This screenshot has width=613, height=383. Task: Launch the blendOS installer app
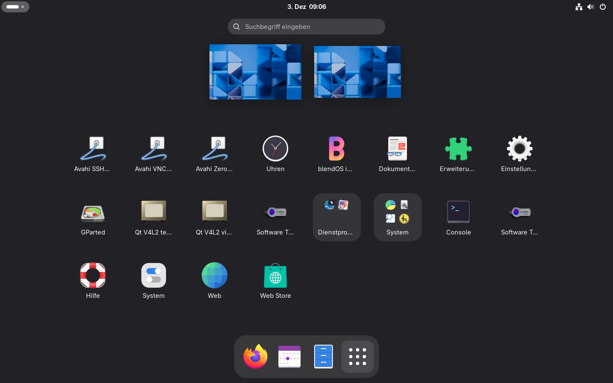click(x=336, y=154)
